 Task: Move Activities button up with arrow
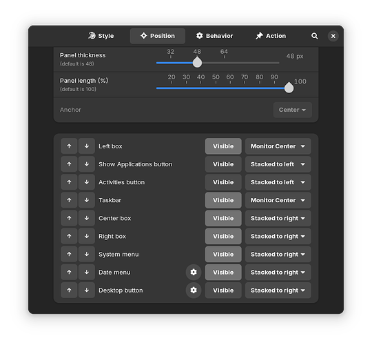[69, 182]
